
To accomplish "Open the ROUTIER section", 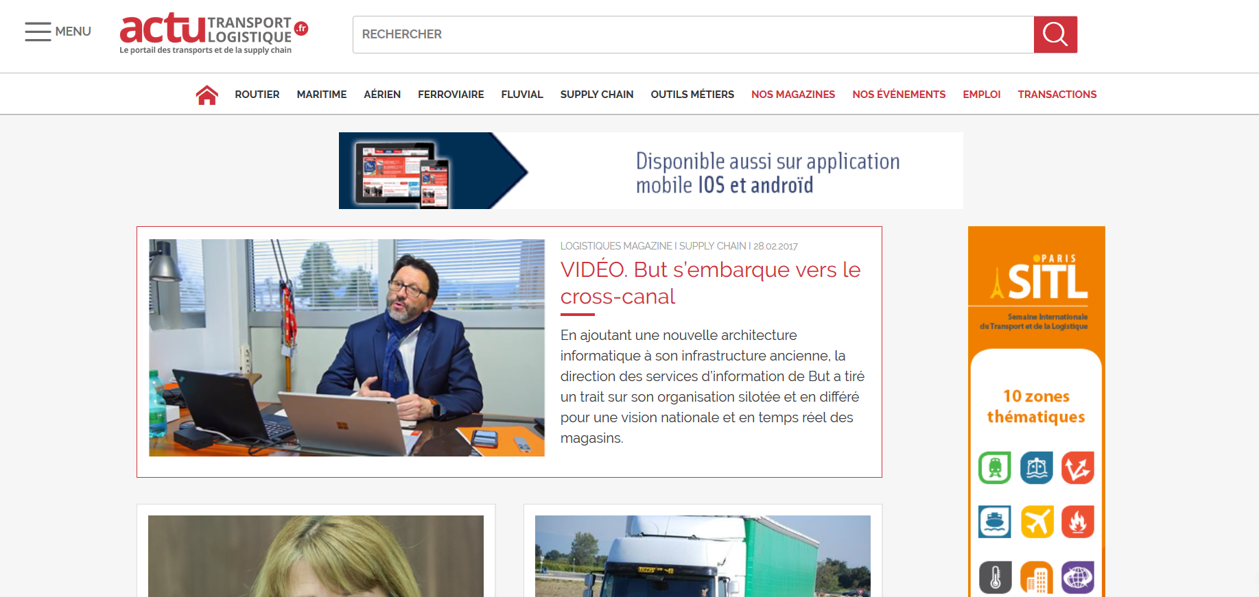I will point(257,95).
